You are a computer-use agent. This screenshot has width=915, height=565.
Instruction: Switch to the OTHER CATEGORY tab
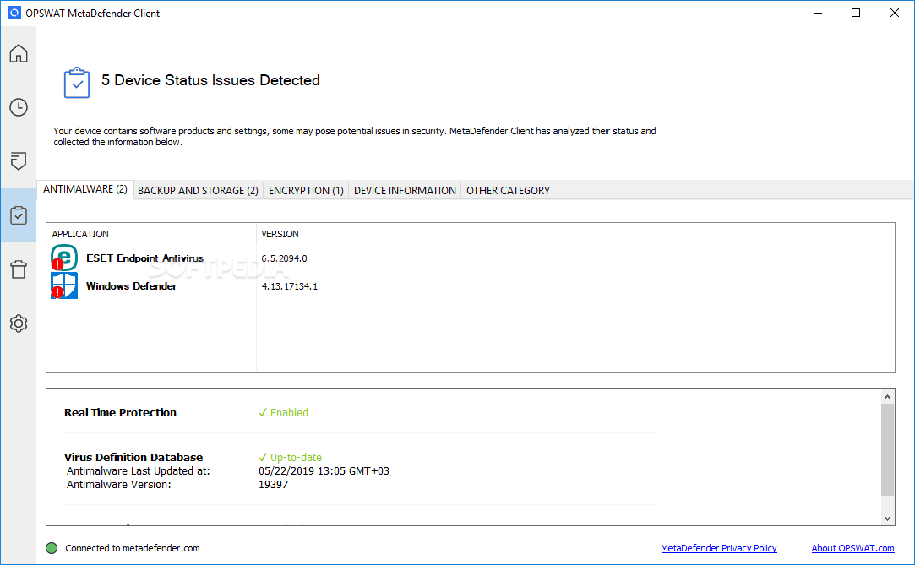coord(508,191)
